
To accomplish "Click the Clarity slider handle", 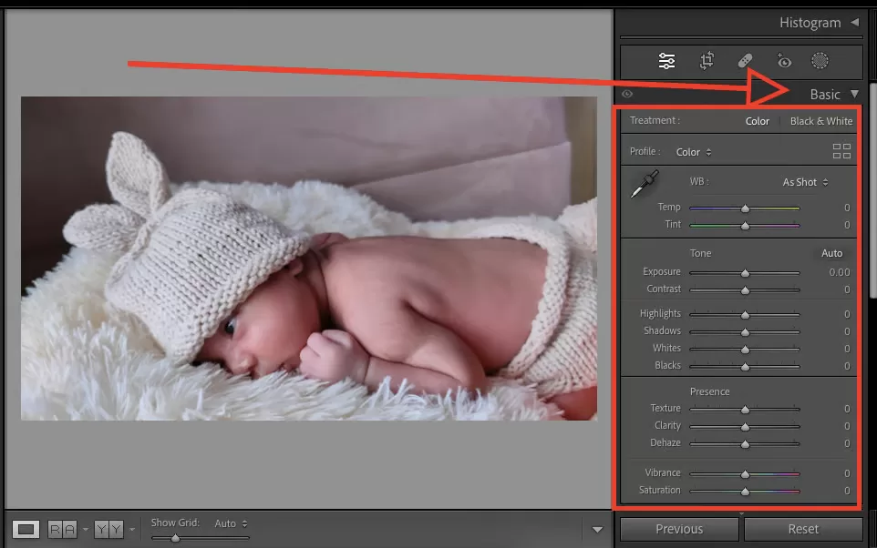I will (x=745, y=427).
